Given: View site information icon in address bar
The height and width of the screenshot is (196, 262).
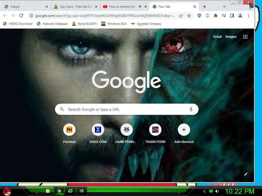Looking at the screenshot, I should [31, 16].
